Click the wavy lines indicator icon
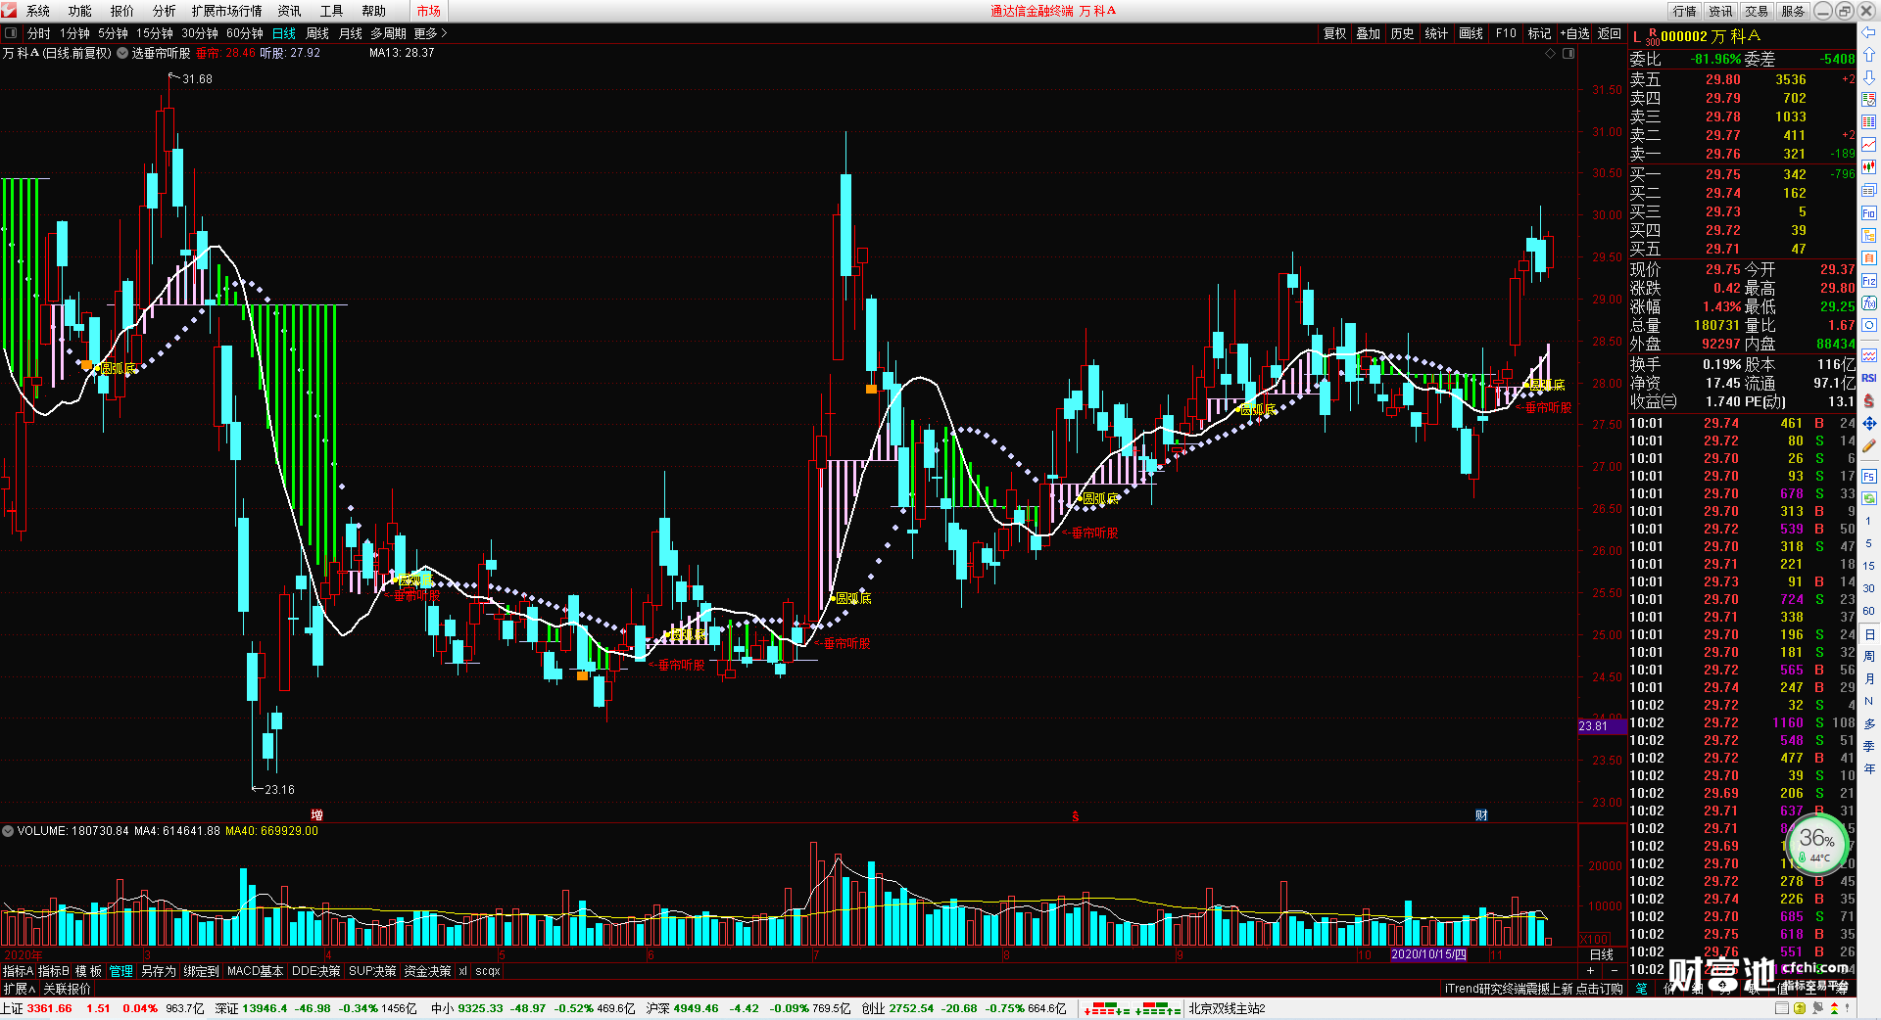This screenshot has width=1881, height=1020. click(1868, 355)
